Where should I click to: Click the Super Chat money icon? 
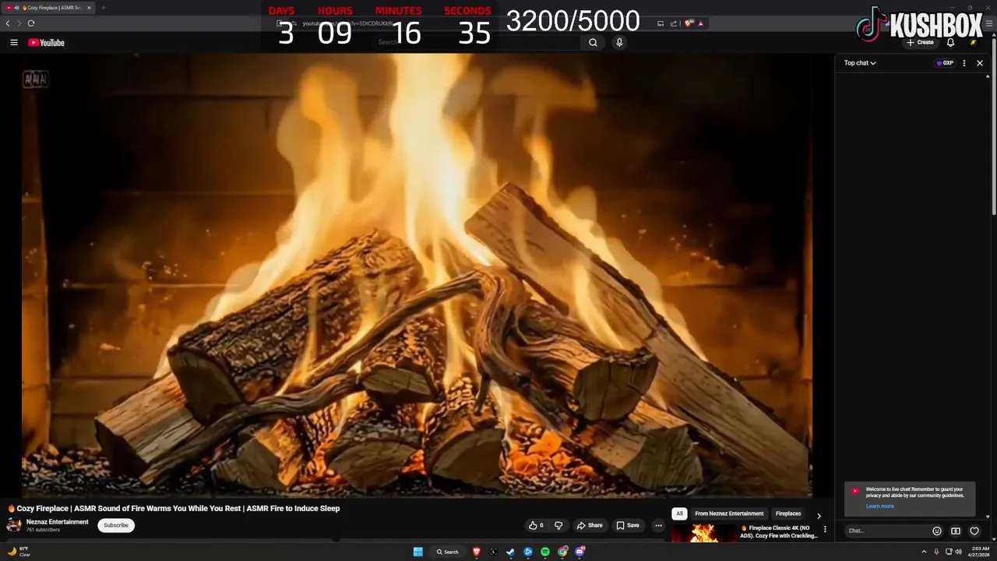(x=956, y=531)
